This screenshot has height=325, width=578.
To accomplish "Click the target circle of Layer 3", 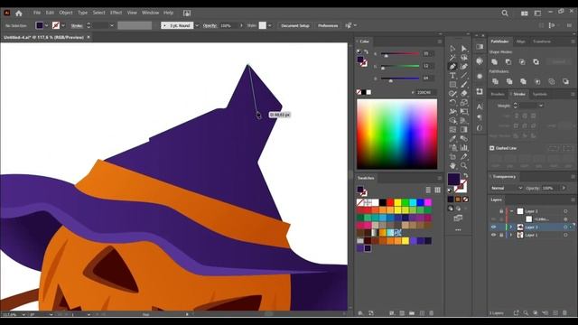I will 565,227.
